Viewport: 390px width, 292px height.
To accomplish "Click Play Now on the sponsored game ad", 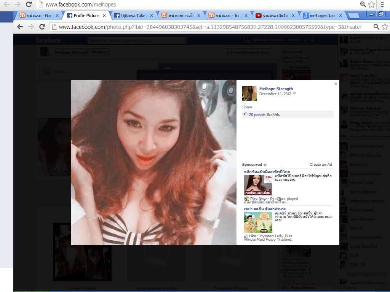I will click(x=258, y=199).
